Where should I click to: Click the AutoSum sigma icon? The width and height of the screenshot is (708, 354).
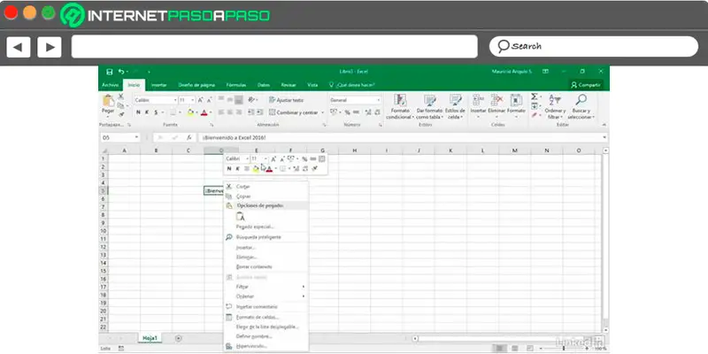point(535,96)
